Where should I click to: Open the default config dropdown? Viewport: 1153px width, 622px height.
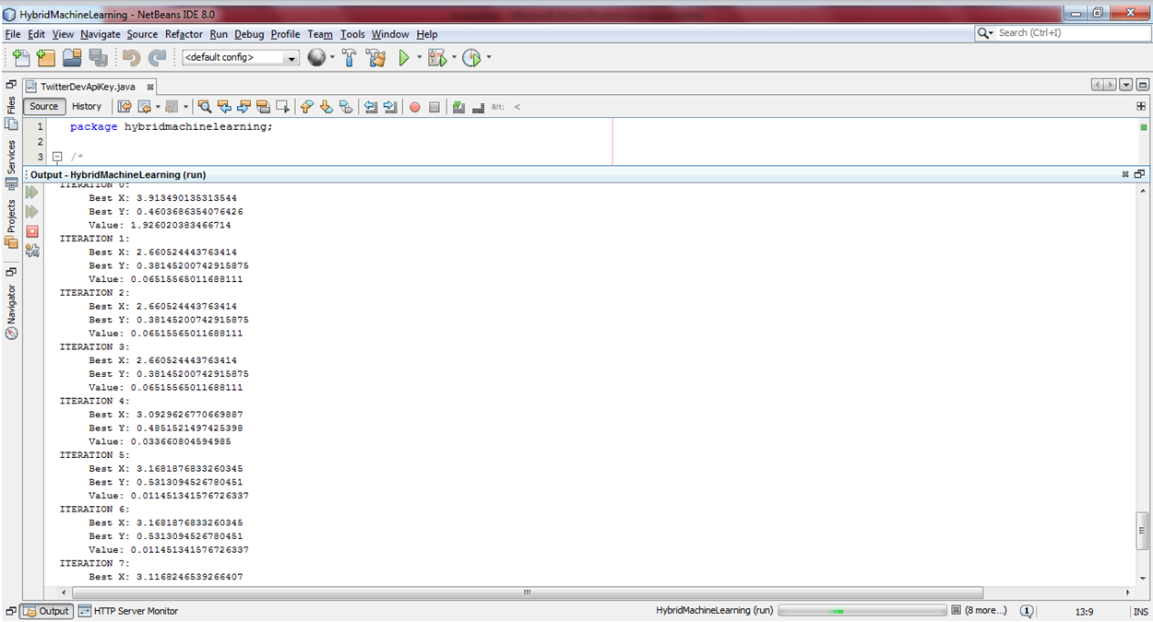[x=240, y=58]
